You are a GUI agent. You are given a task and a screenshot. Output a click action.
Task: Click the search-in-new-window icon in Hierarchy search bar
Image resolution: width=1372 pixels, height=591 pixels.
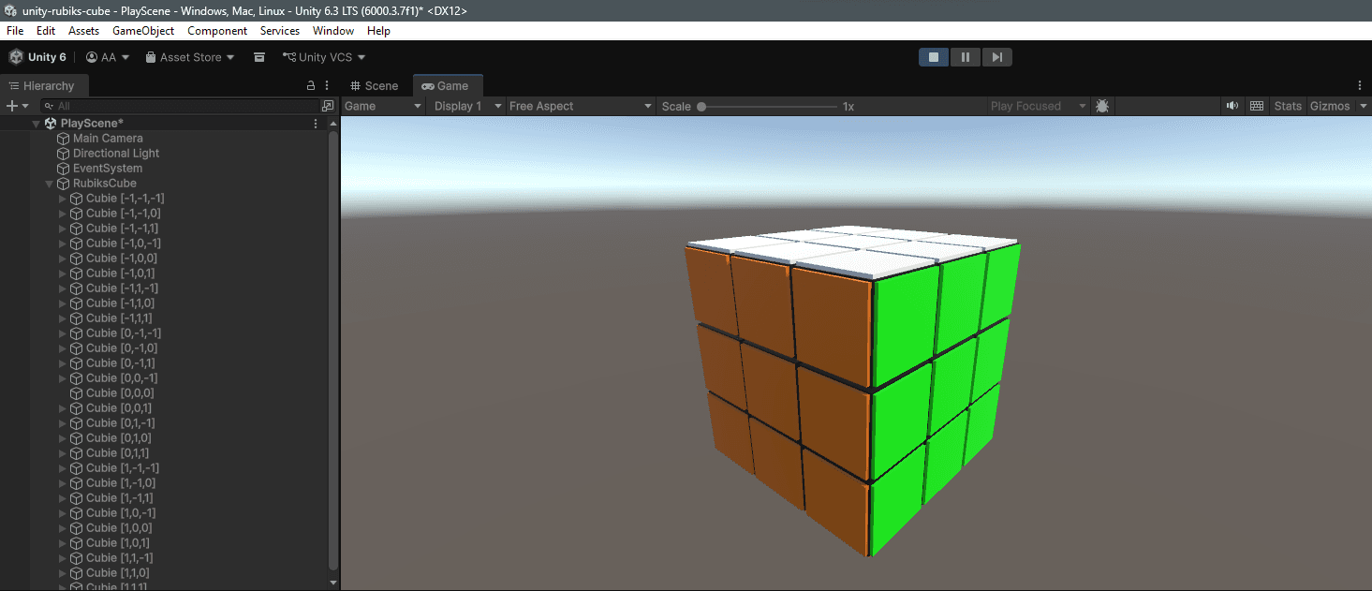click(328, 105)
